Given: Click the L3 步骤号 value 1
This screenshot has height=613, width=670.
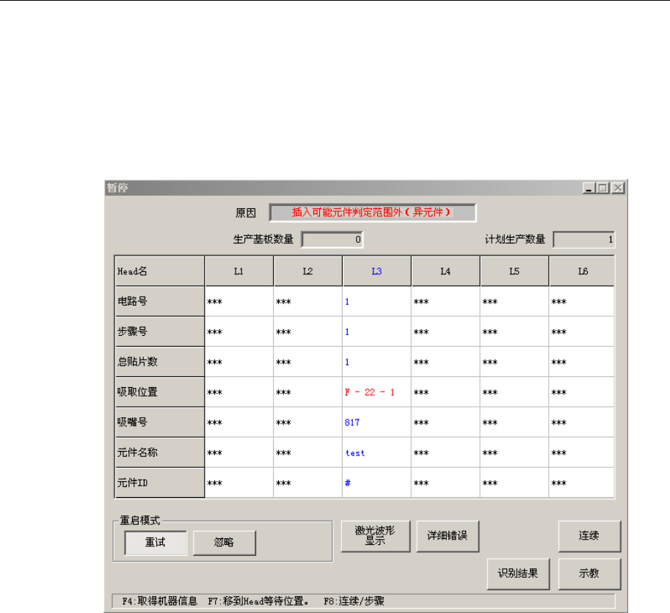Looking at the screenshot, I should tap(376, 331).
